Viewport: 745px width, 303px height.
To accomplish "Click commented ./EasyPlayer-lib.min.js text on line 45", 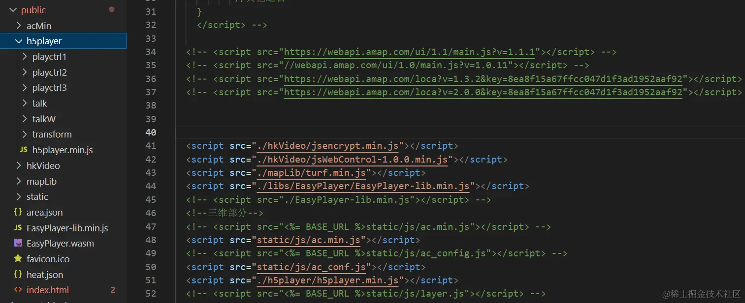I will pyautogui.click(x=347, y=200).
